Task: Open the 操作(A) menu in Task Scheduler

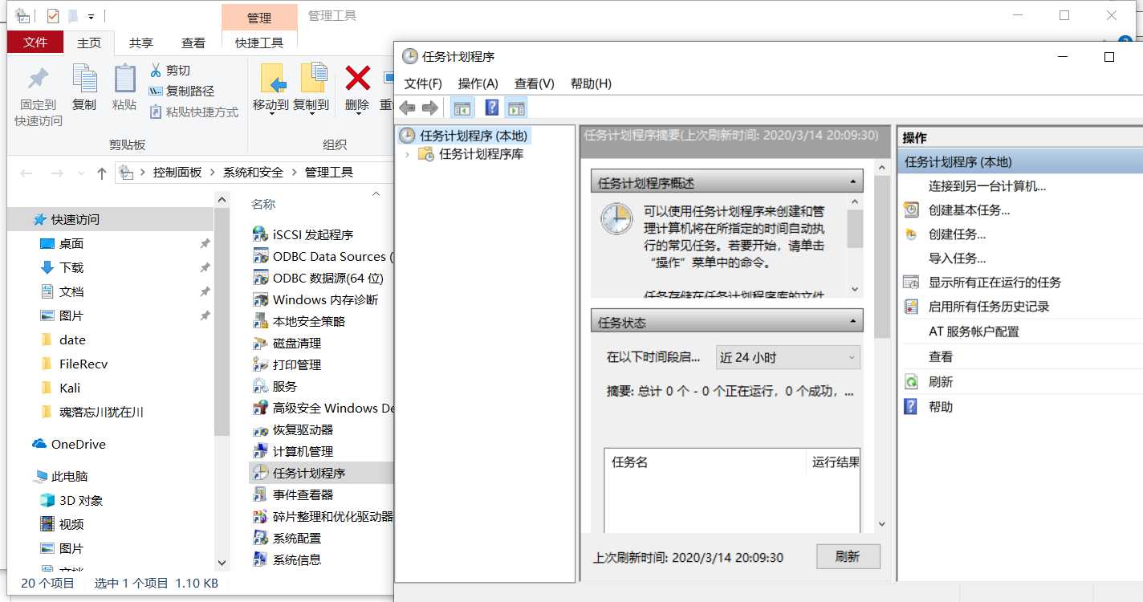Action: tap(478, 83)
